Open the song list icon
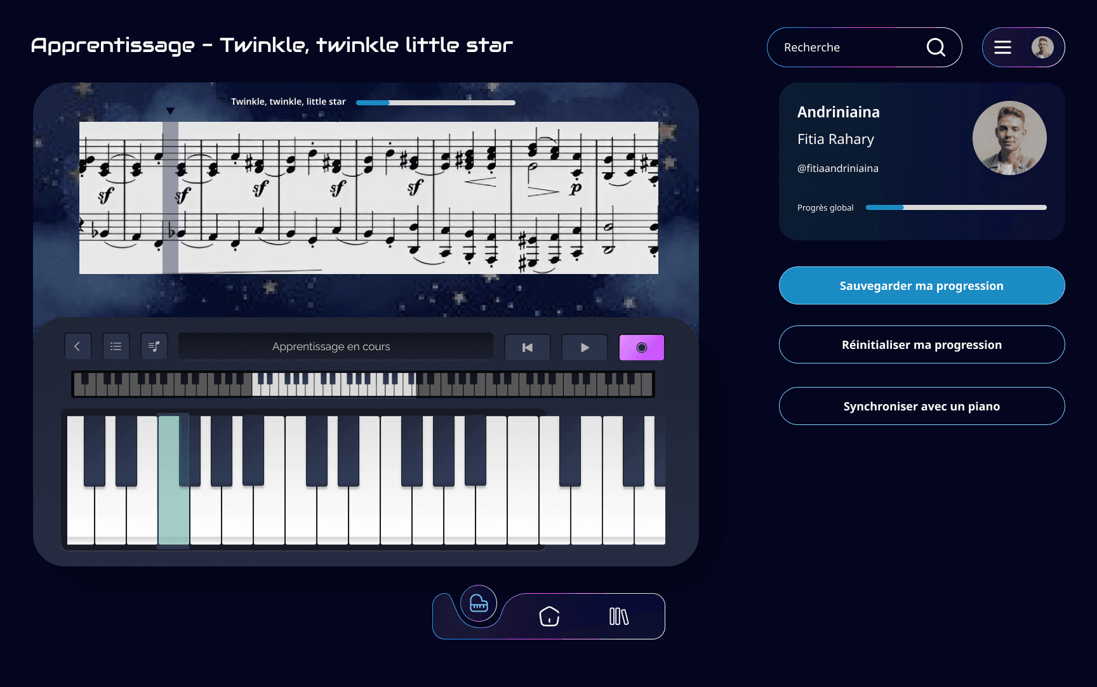This screenshot has width=1097, height=687. click(x=116, y=346)
